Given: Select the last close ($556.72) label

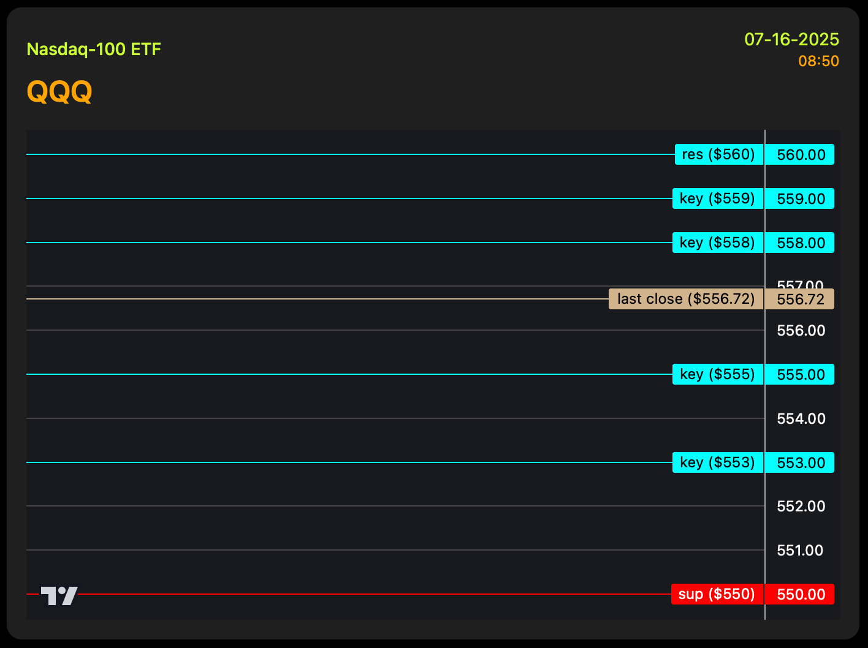Looking at the screenshot, I should pos(685,299).
